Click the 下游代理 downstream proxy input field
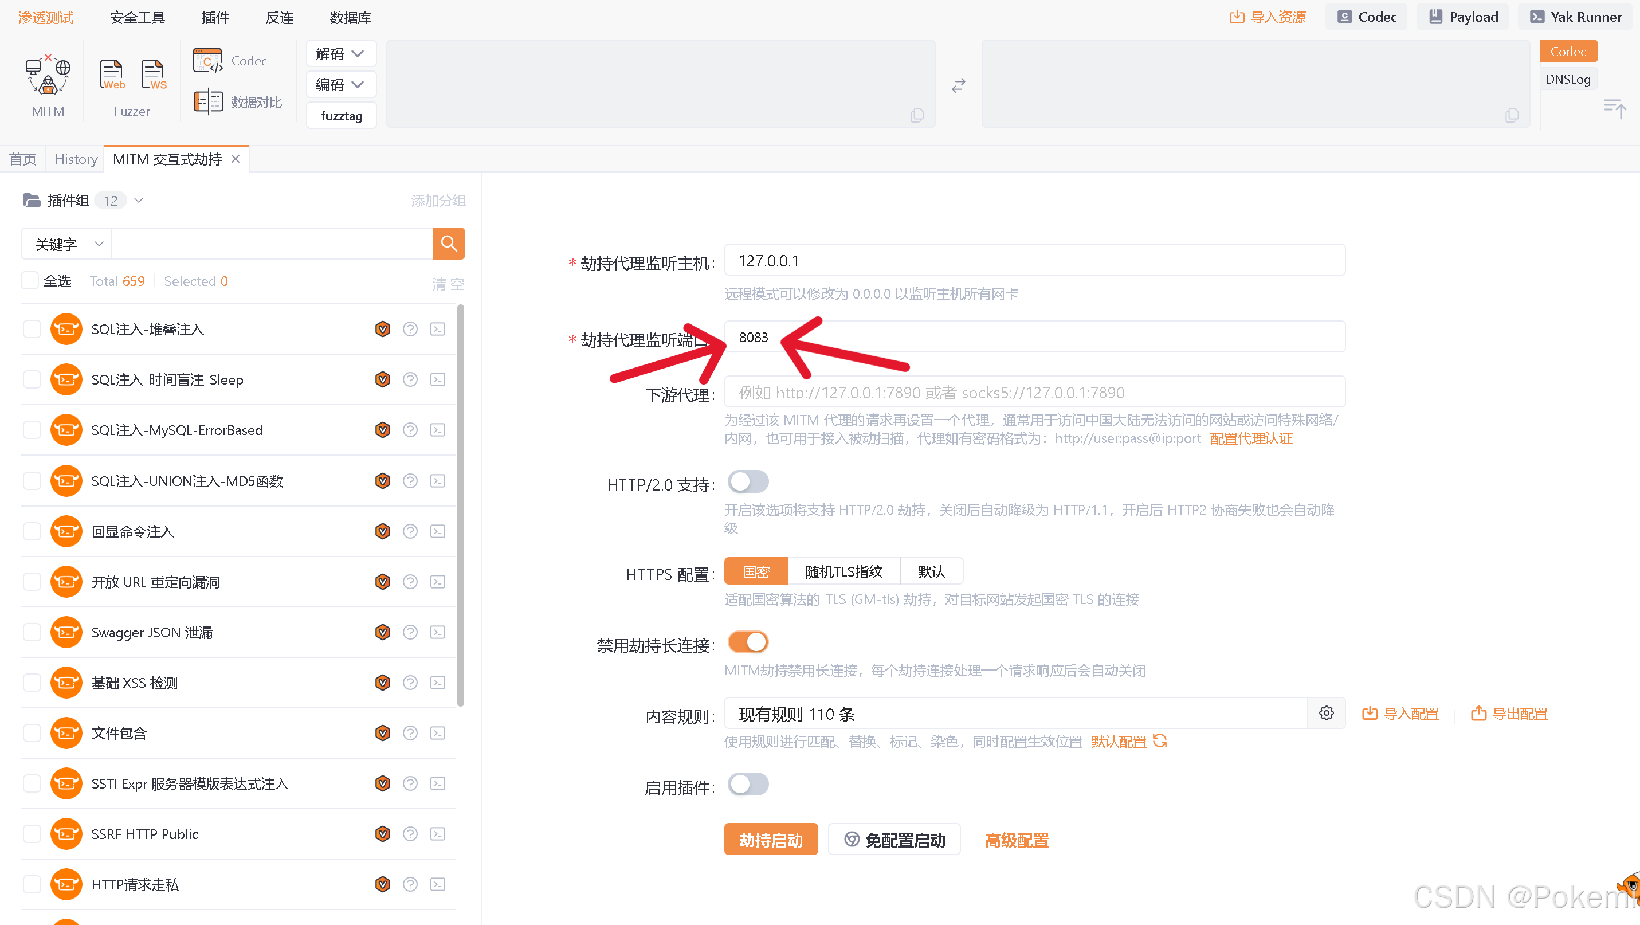 [1034, 392]
